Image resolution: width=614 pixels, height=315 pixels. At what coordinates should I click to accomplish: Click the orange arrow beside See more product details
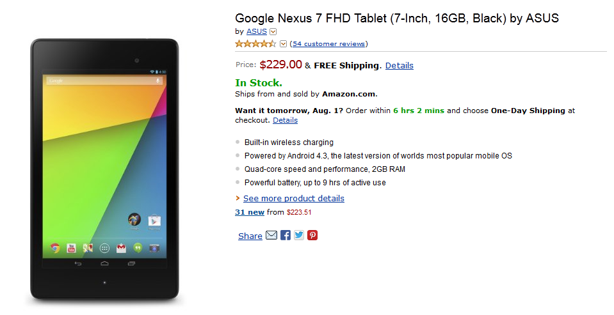click(x=238, y=199)
